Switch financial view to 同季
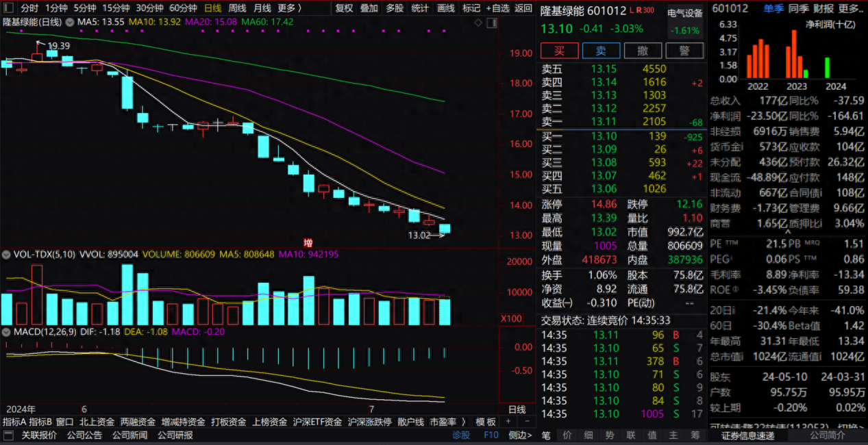This screenshot has width=868, height=445. point(798,8)
